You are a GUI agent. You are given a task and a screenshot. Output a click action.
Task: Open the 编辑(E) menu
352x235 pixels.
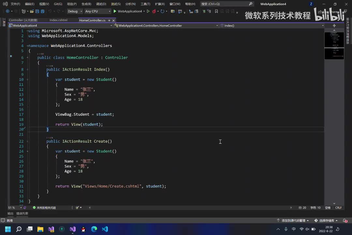(x=30, y=4)
